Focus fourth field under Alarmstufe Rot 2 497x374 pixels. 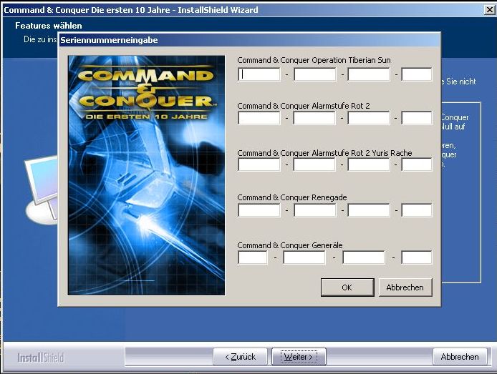[x=417, y=118]
